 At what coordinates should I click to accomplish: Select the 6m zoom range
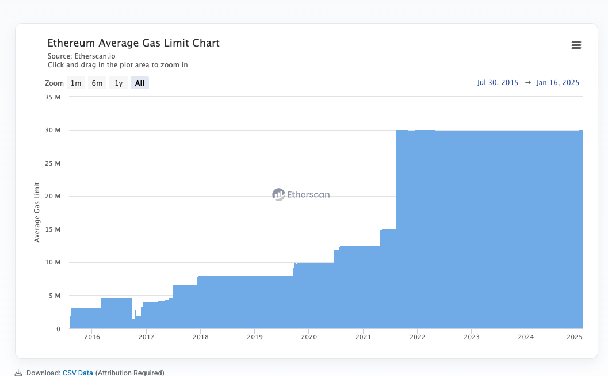pyautogui.click(x=97, y=83)
